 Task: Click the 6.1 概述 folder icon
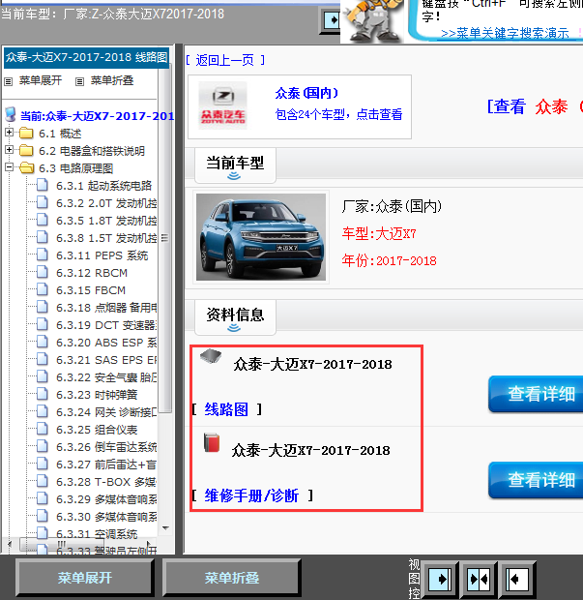(26, 134)
